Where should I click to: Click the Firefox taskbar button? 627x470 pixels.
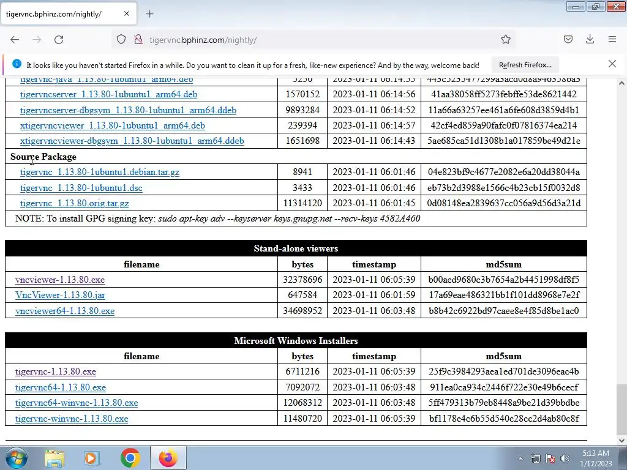[x=168, y=458]
